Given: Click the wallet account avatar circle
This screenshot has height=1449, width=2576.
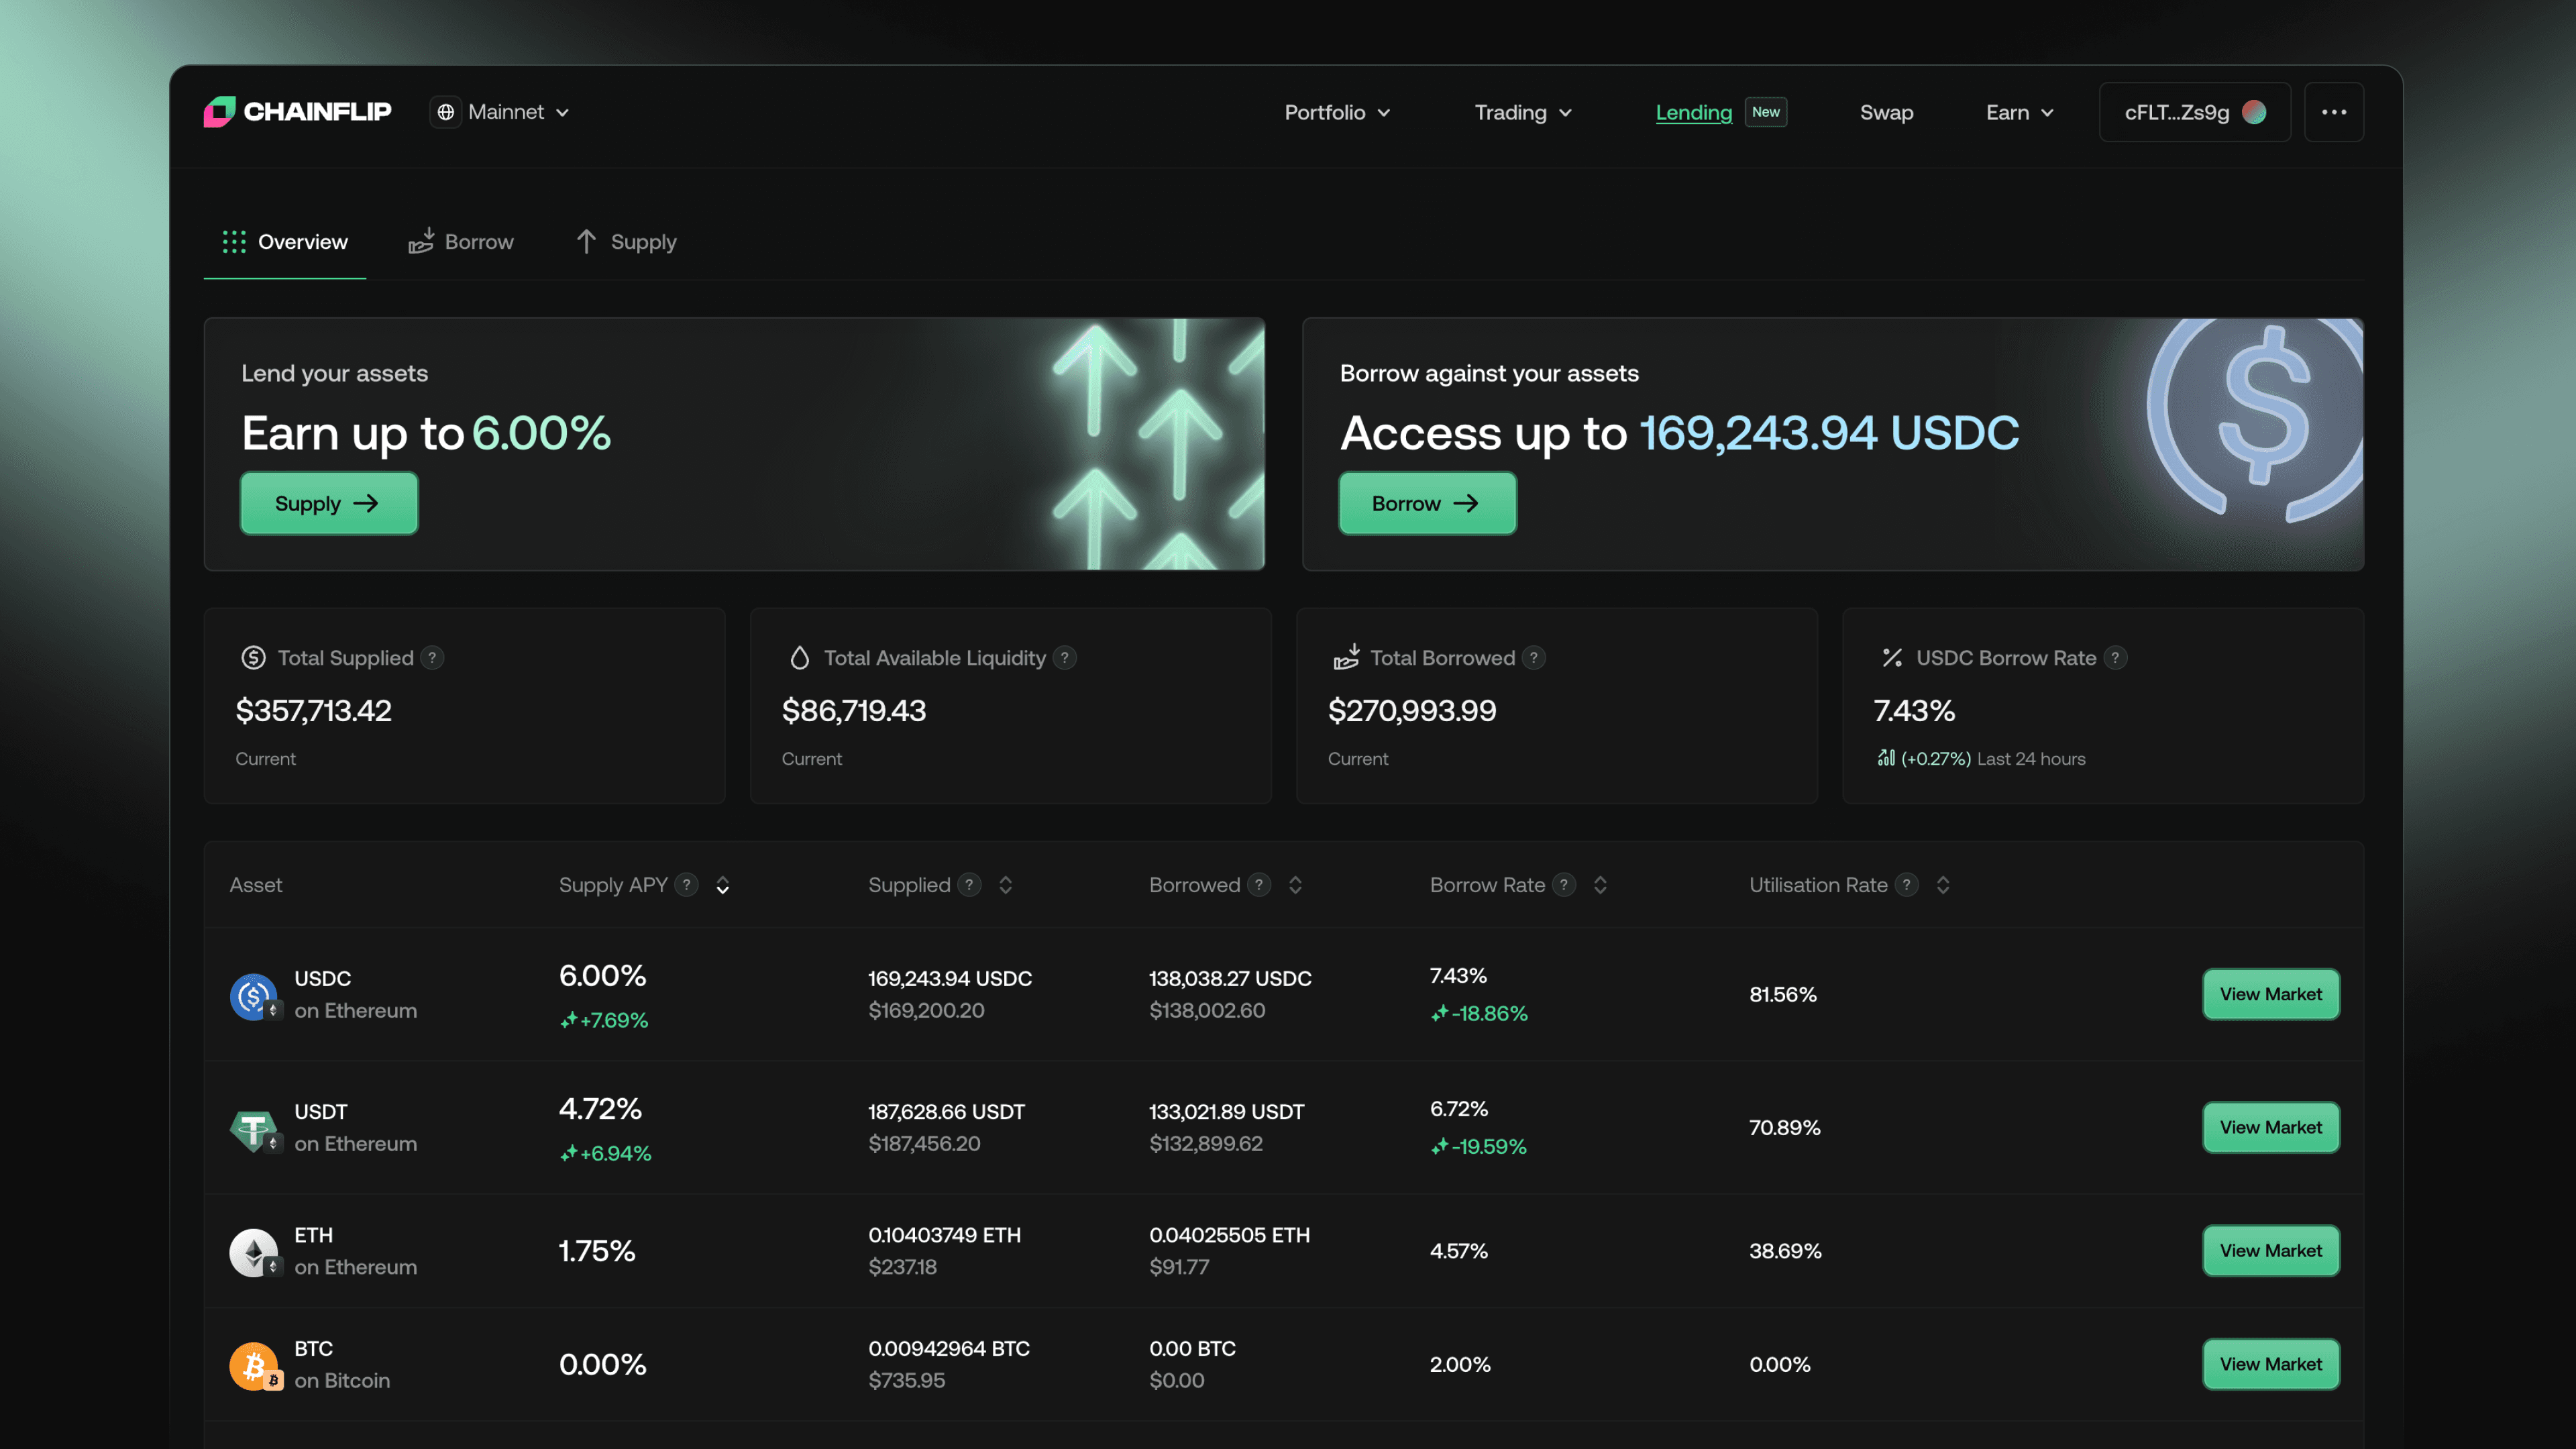Looking at the screenshot, I should click(2254, 112).
